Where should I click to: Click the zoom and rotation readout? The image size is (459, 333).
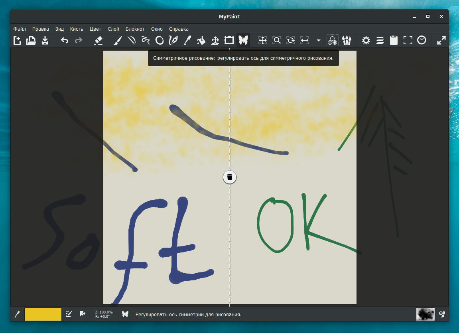coord(104,314)
